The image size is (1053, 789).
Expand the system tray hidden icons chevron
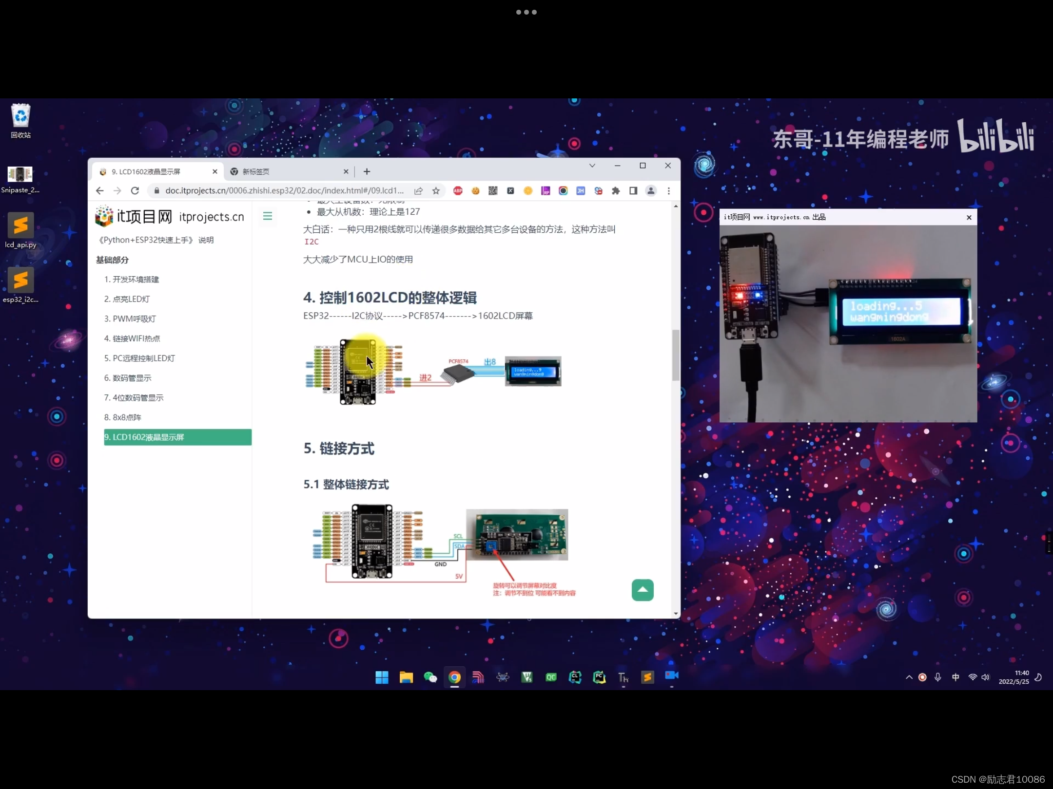pyautogui.click(x=909, y=677)
